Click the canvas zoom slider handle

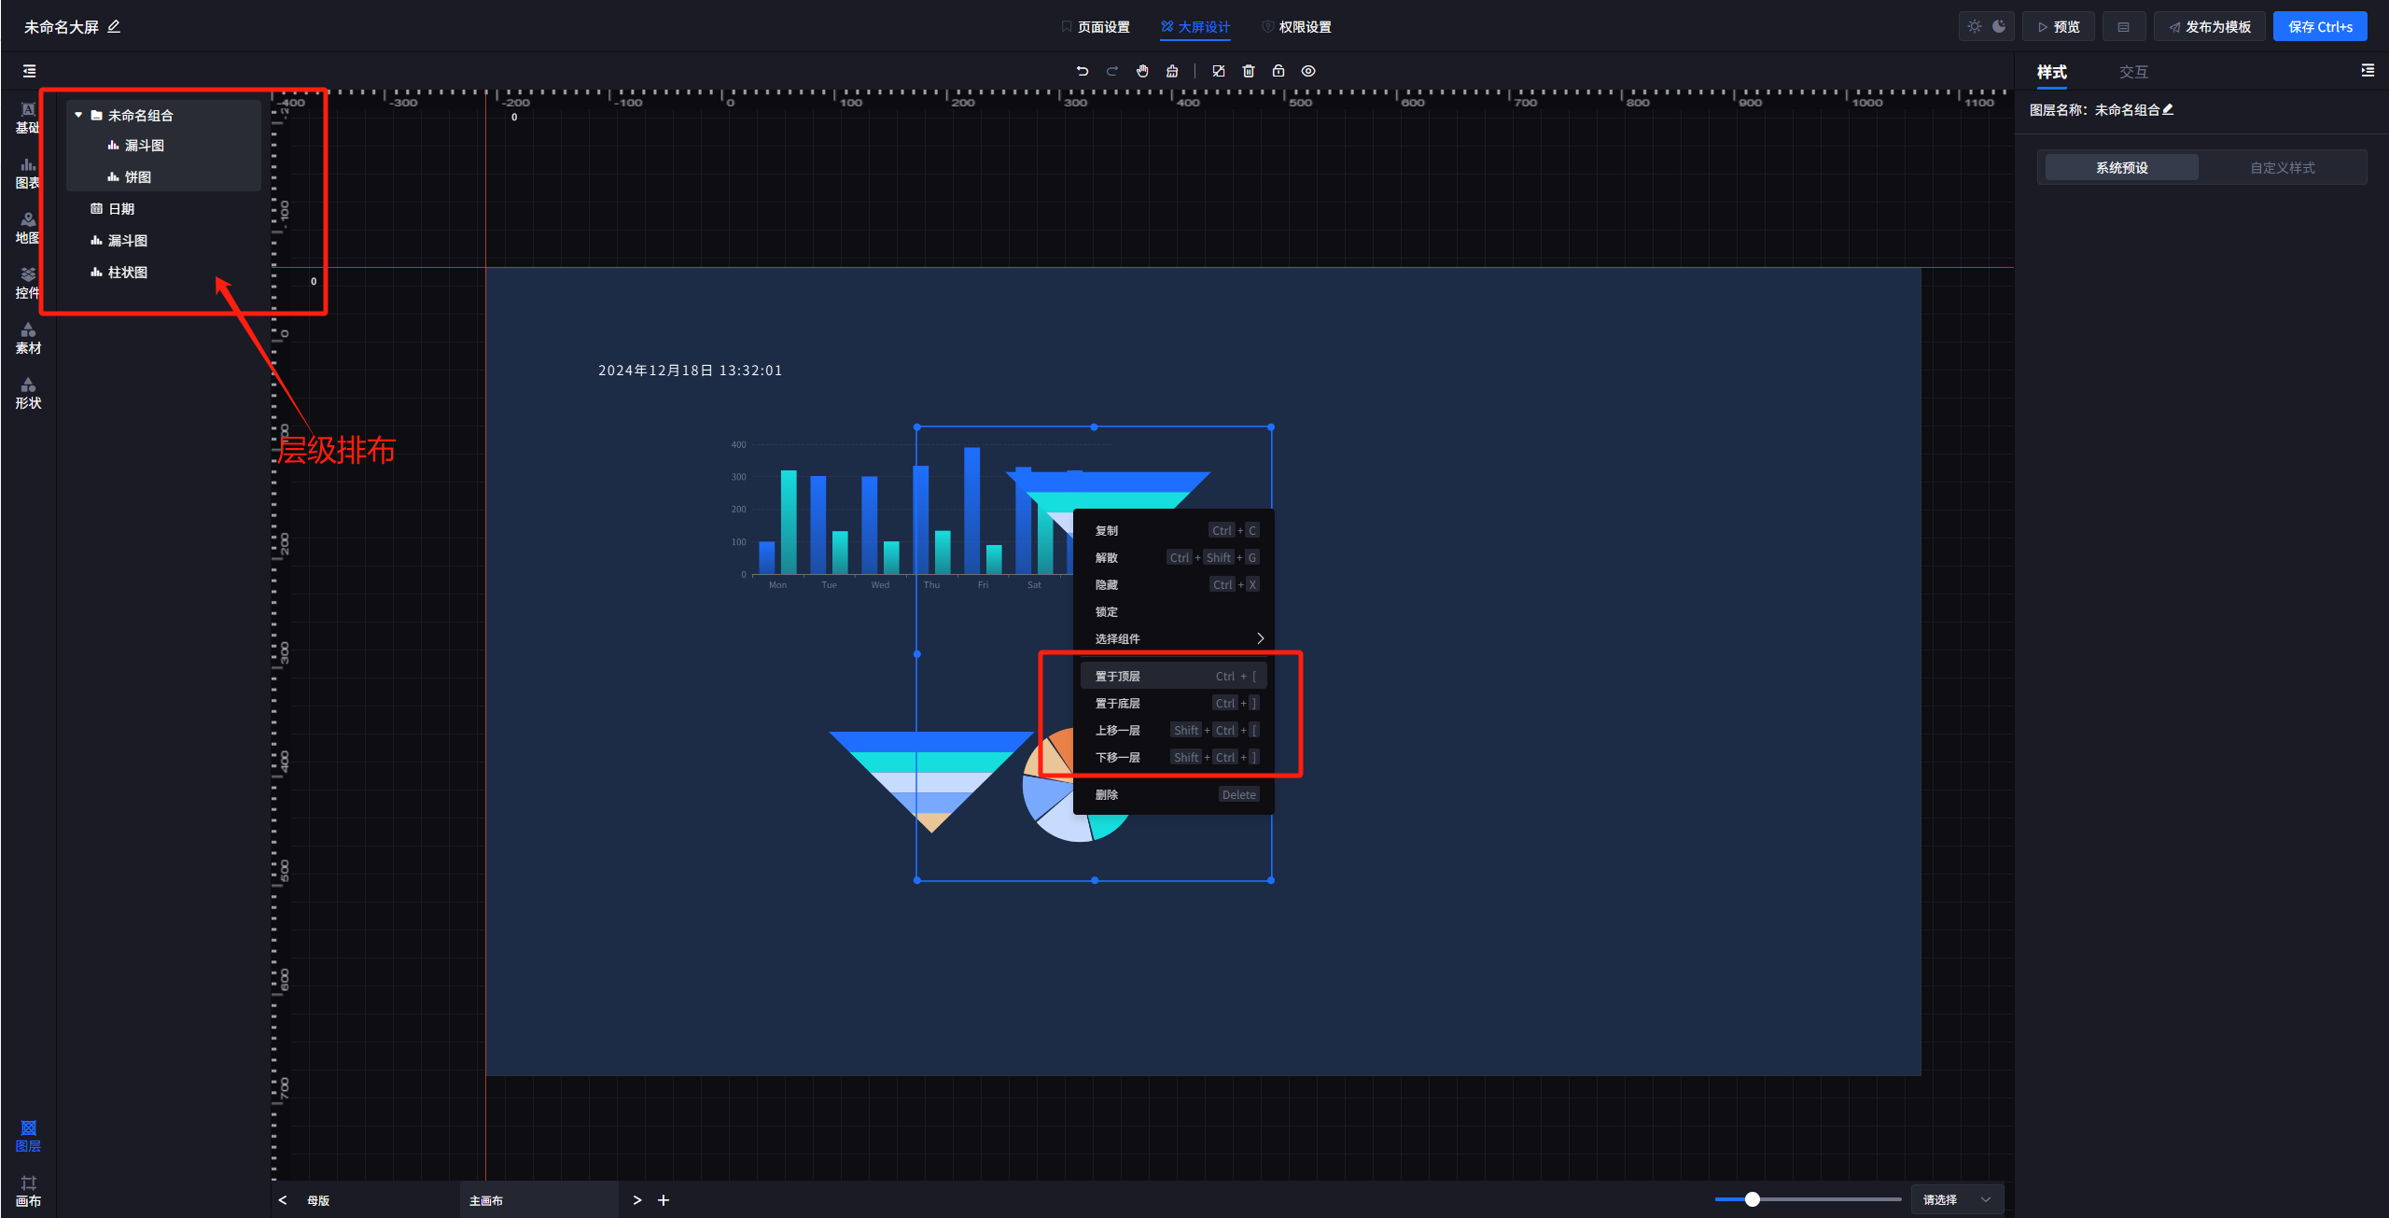click(1753, 1199)
